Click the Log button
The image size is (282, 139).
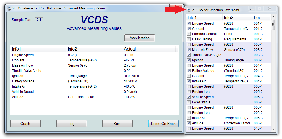[x=71, y=124]
